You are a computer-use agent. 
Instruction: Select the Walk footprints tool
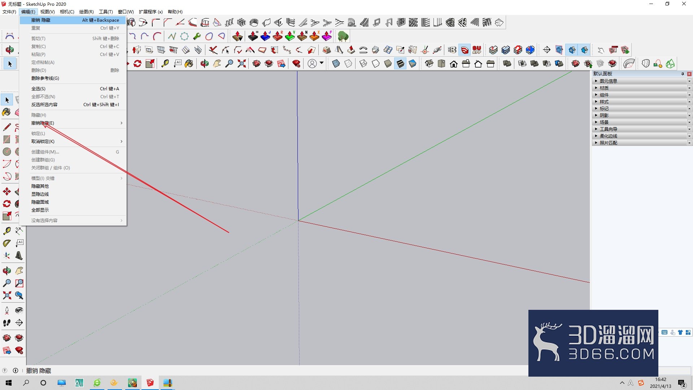7,323
